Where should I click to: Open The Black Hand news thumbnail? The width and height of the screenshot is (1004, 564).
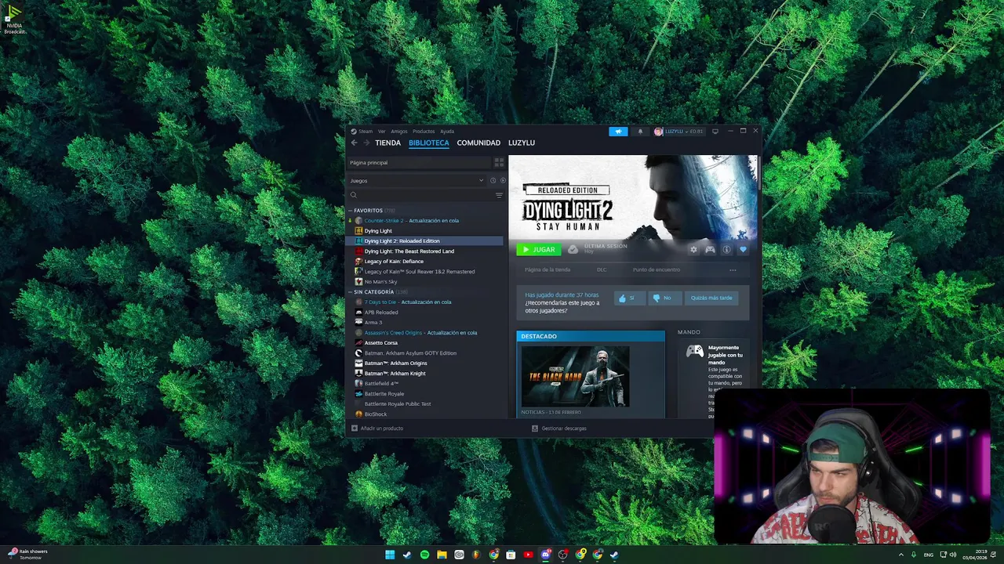pos(575,377)
